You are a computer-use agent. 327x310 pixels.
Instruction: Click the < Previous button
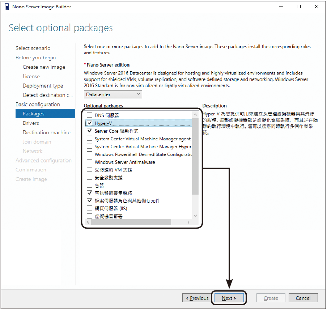click(x=197, y=298)
